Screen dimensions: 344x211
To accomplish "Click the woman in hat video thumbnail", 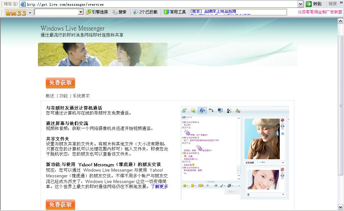I will click(x=262, y=139).
